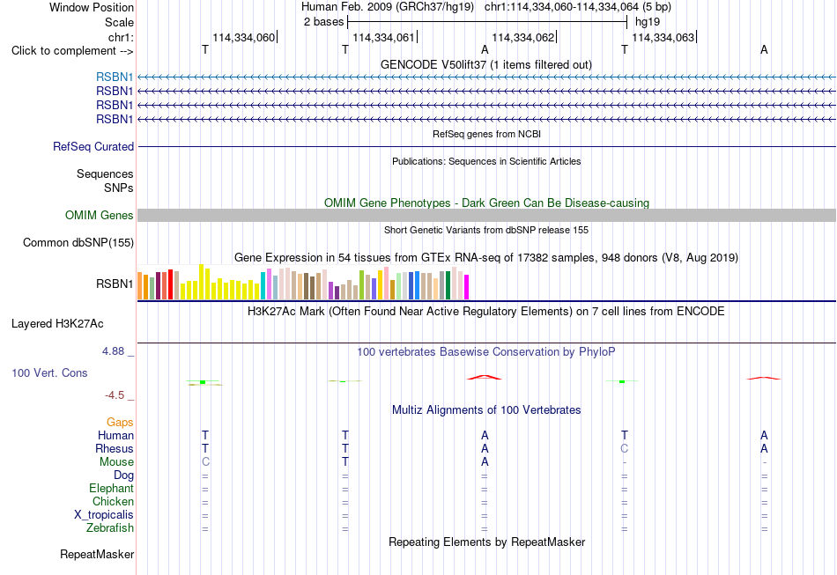Click the Human alignment row label

click(x=115, y=436)
